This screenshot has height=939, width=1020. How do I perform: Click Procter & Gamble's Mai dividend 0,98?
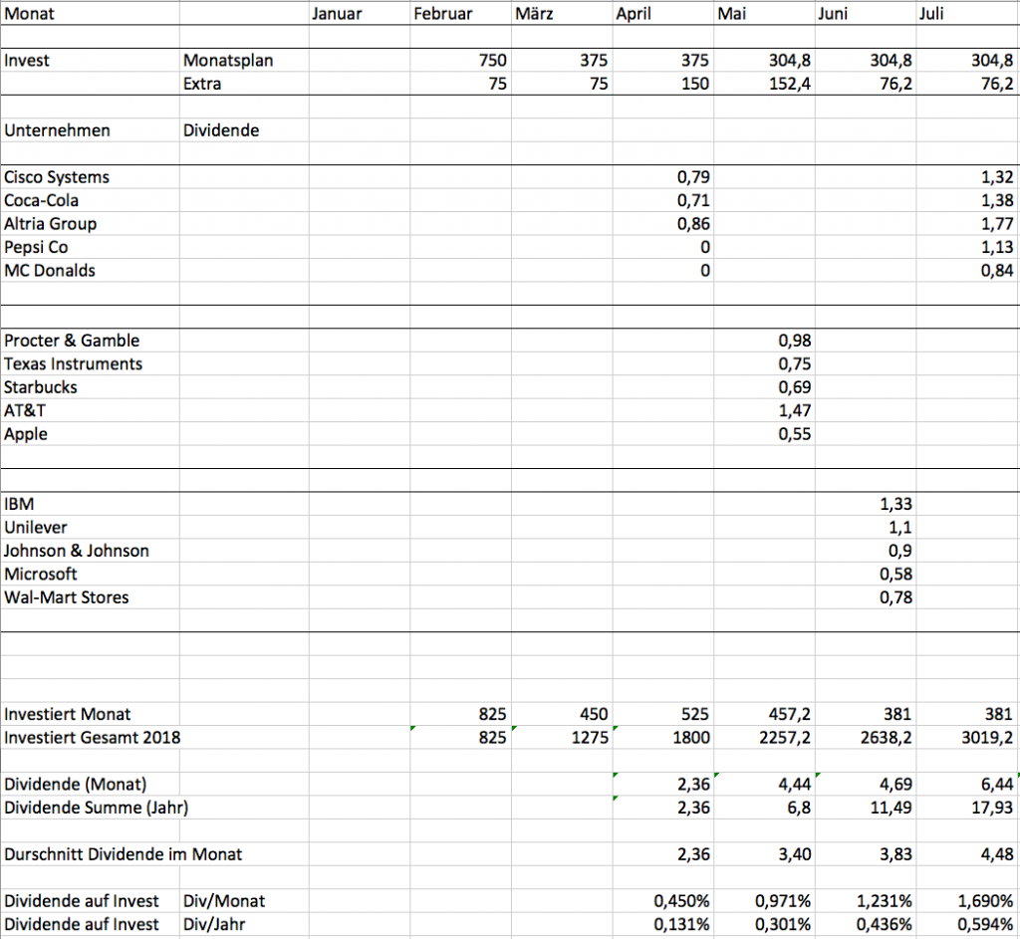tap(795, 341)
